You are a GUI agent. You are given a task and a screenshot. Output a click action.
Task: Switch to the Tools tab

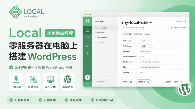(147, 34)
